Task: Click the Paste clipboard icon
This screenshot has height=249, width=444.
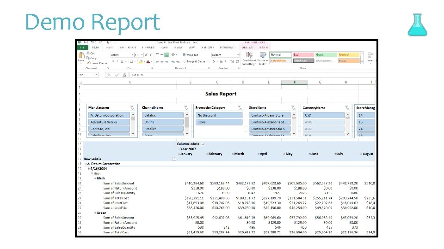Action: click(81, 56)
